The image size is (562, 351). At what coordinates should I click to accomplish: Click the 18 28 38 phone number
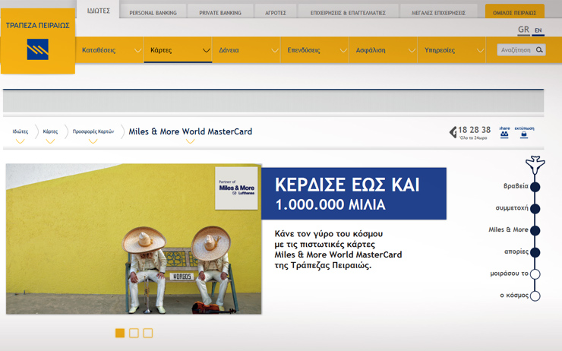click(474, 130)
